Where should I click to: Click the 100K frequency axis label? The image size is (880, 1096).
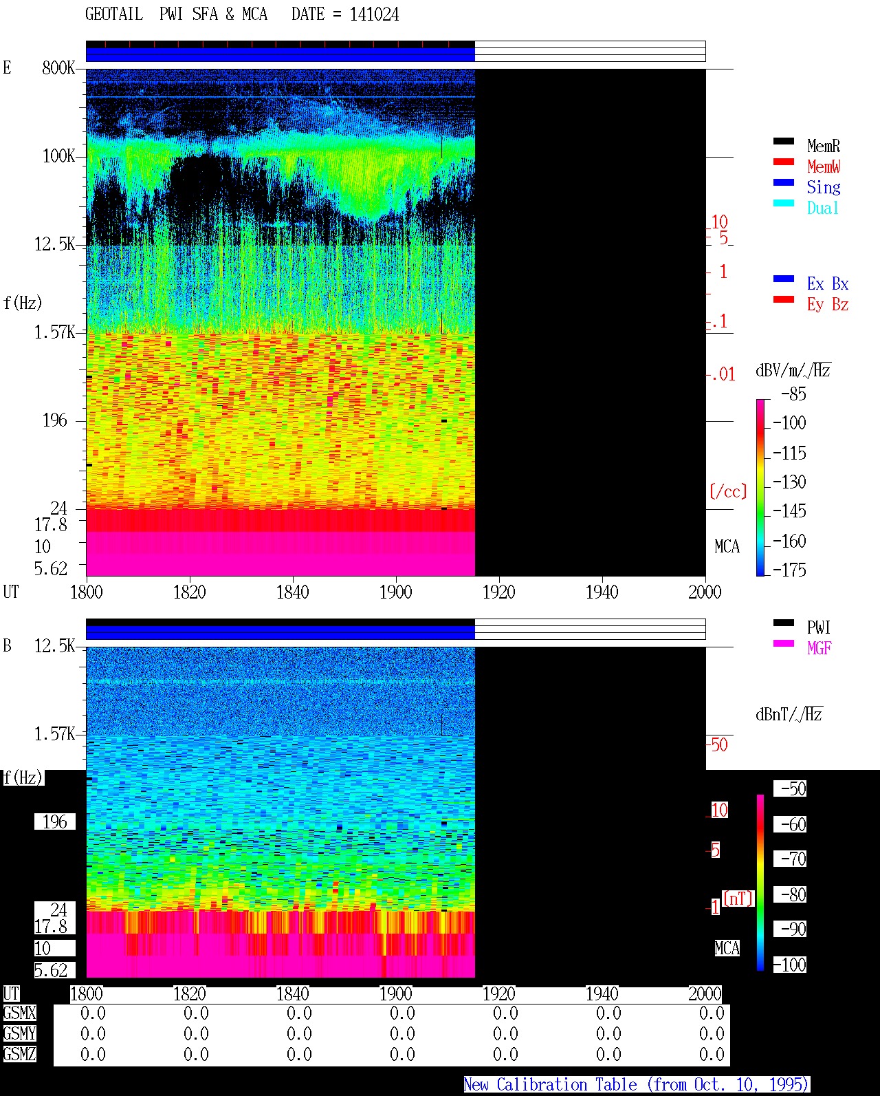point(58,155)
